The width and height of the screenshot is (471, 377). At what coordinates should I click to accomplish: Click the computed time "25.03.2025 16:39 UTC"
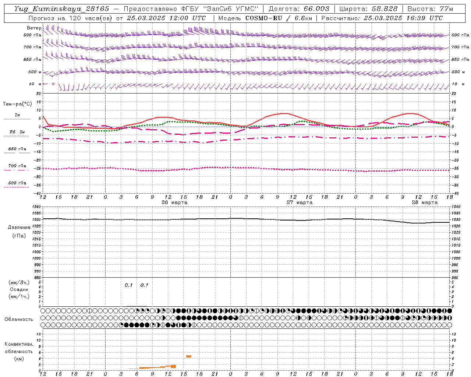(x=403, y=18)
